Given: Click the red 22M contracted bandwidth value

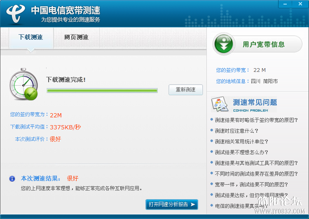Looking at the screenshot, I should tap(56, 115).
